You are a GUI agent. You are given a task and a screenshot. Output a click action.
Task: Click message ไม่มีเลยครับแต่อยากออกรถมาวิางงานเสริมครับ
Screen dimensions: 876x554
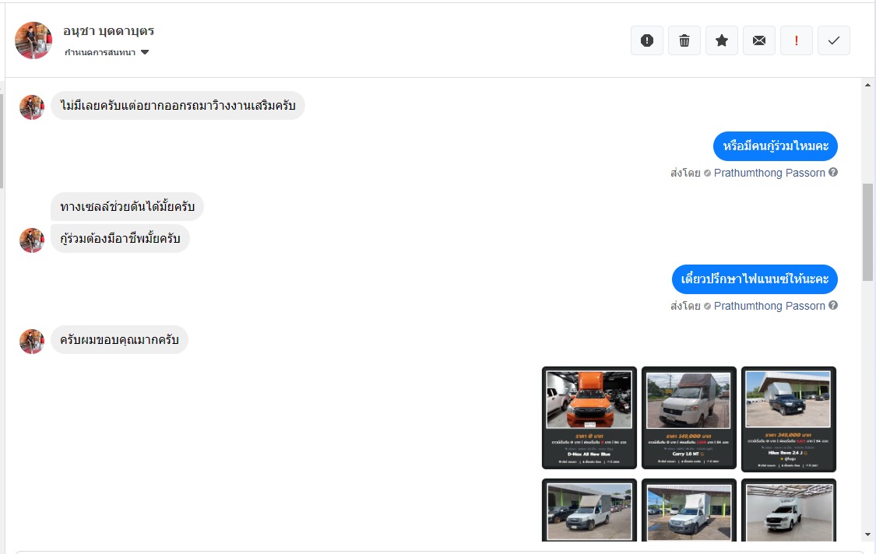click(x=178, y=106)
